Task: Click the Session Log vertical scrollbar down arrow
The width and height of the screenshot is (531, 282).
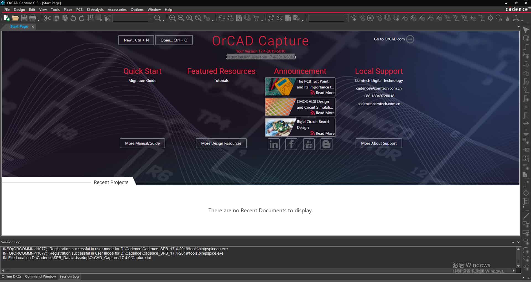Action: [x=518, y=266]
